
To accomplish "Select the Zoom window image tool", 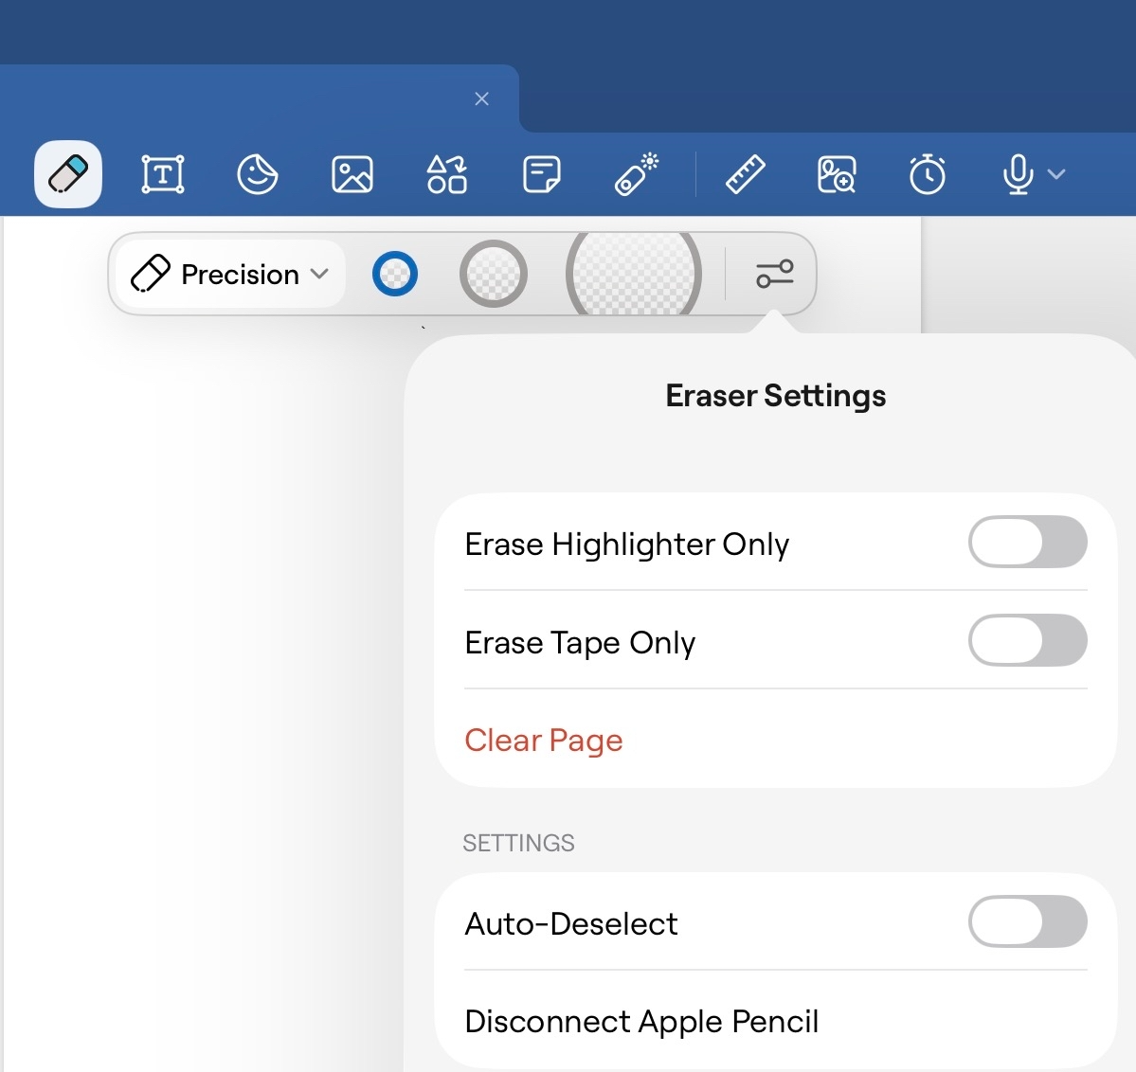I will pos(837,174).
